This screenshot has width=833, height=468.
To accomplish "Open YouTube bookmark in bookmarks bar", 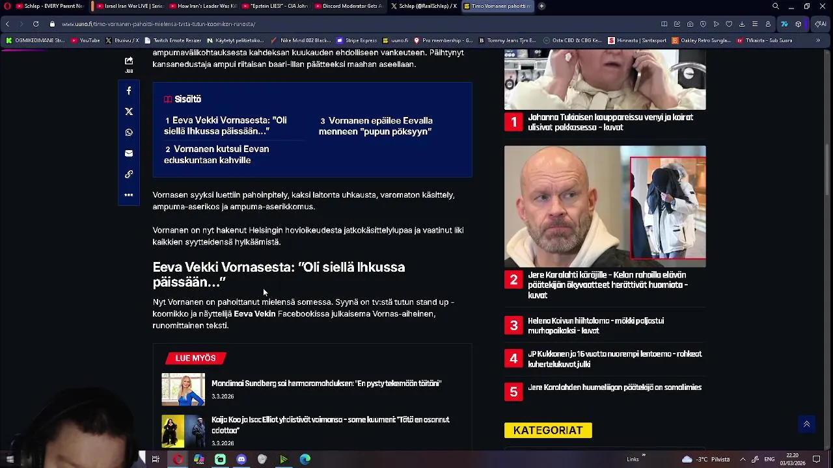I will pyautogui.click(x=86, y=40).
